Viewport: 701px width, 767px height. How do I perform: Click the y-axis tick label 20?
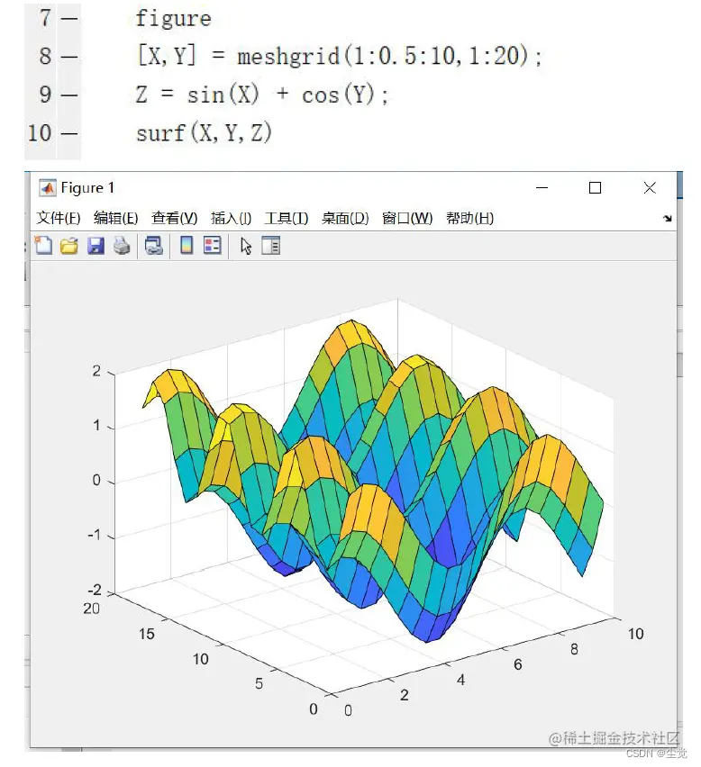[92, 609]
